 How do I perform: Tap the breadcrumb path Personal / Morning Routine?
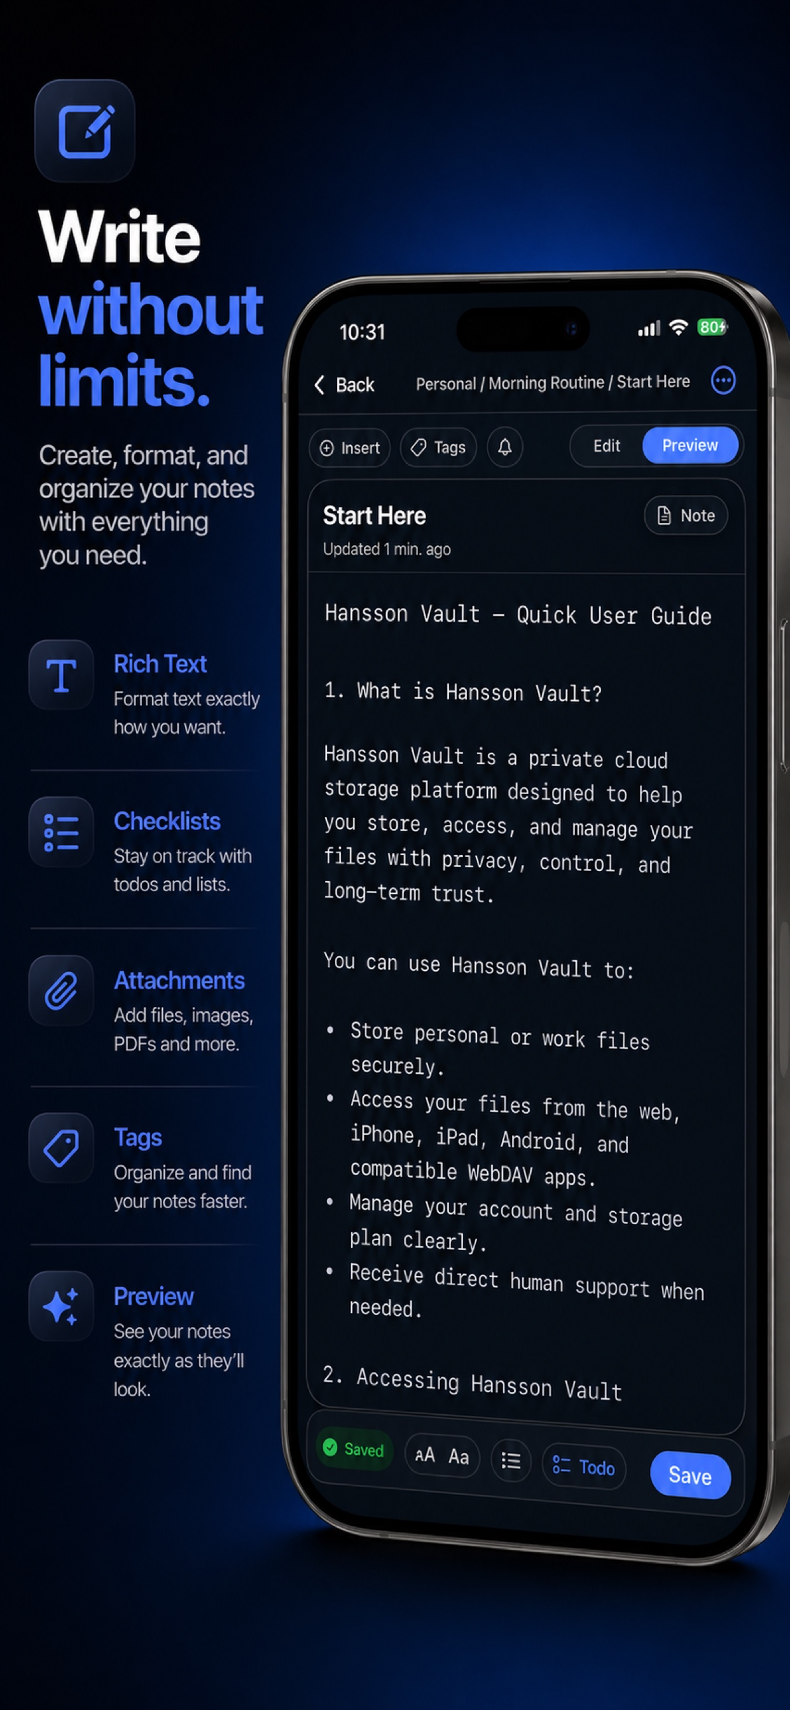pos(510,383)
